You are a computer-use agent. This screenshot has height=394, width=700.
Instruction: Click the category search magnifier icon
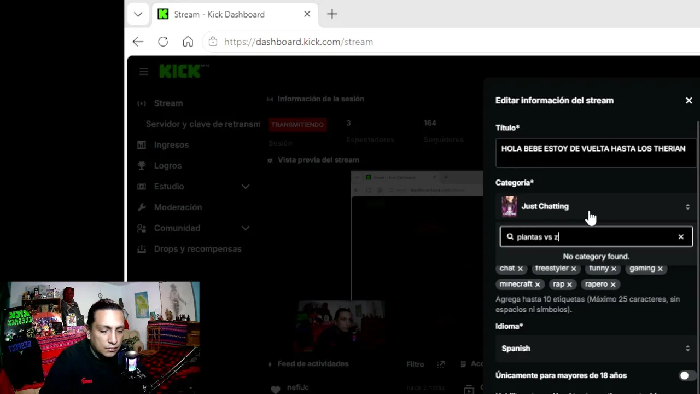pyautogui.click(x=510, y=237)
